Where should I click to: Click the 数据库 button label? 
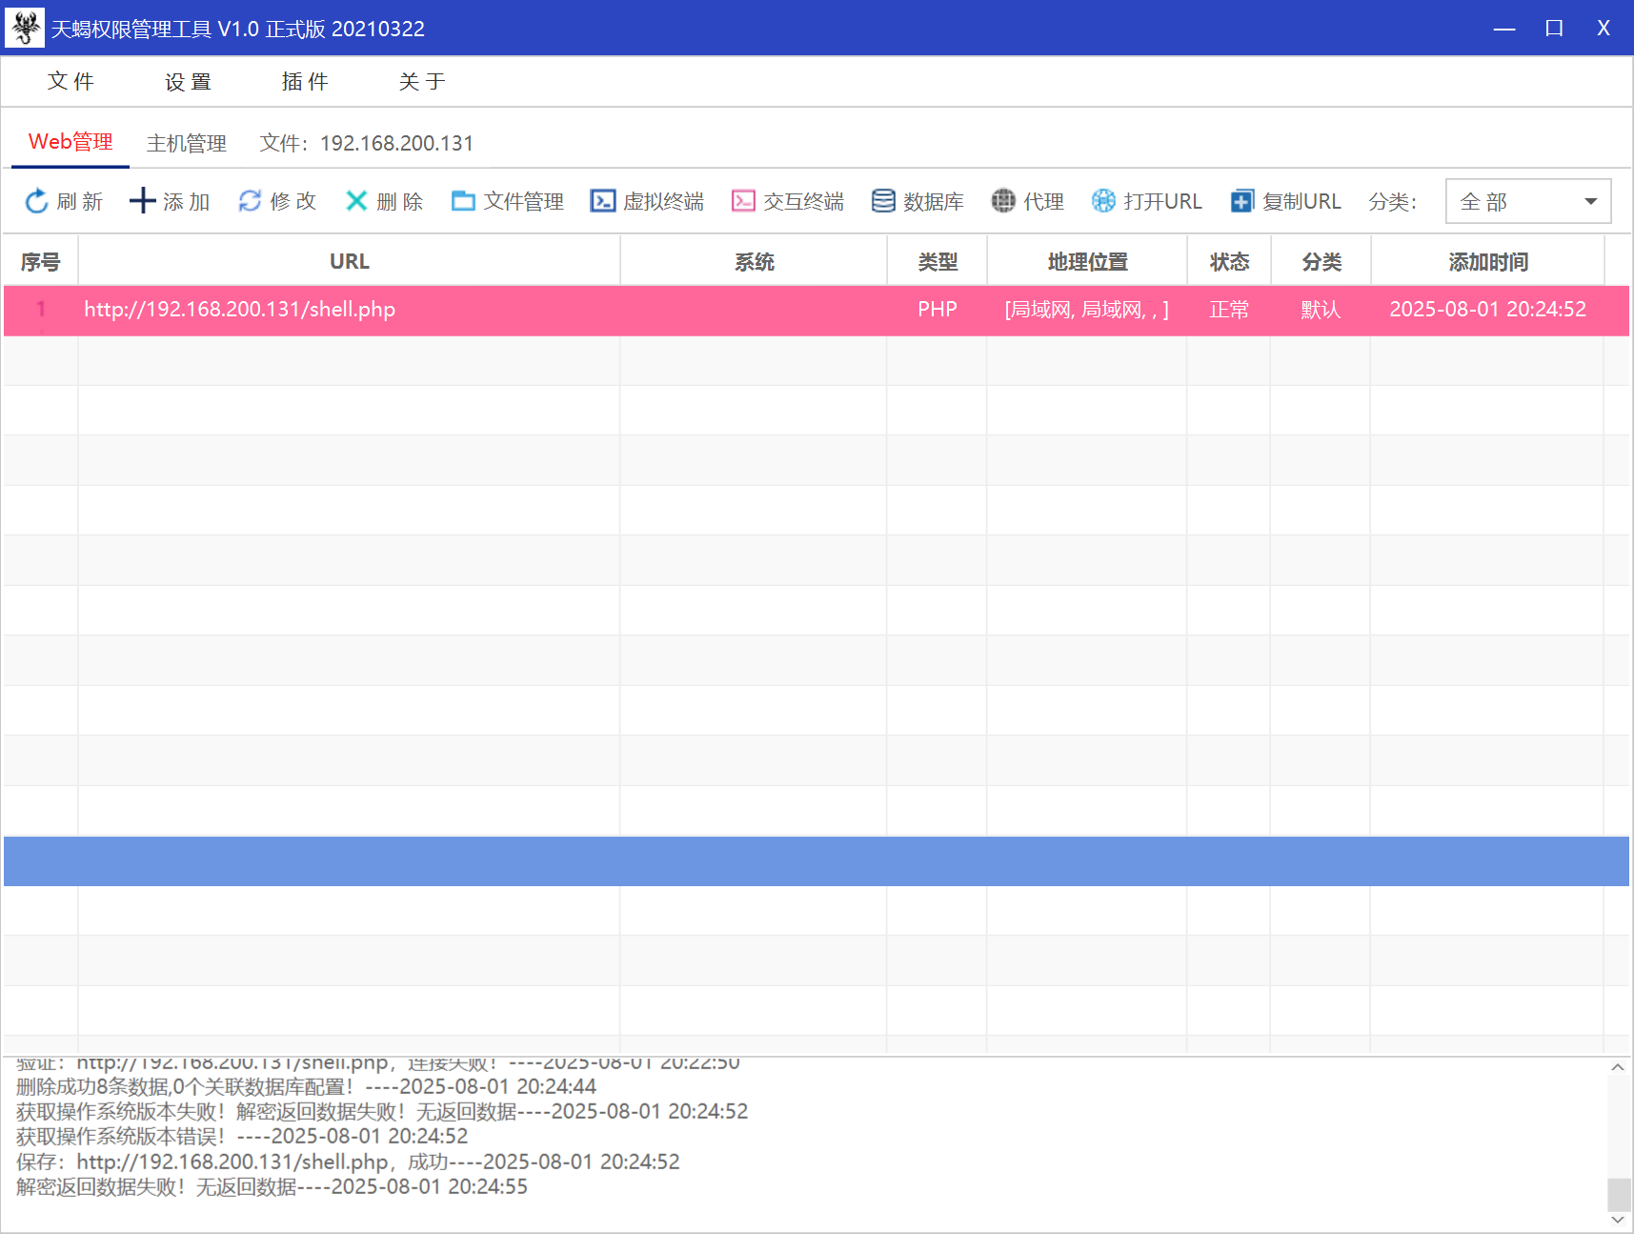[x=934, y=201]
